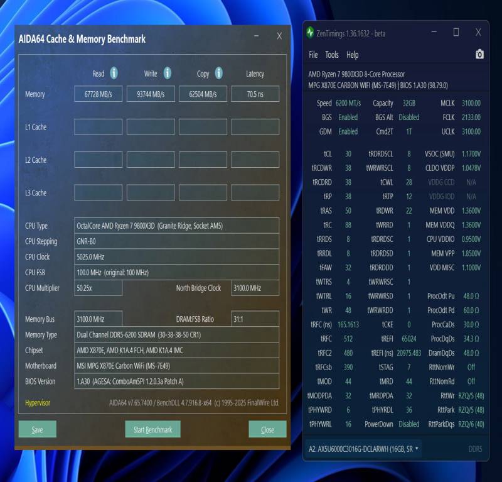Click the Read info icon
Image resolution: width=502 pixels, height=482 pixels.
pos(114,73)
